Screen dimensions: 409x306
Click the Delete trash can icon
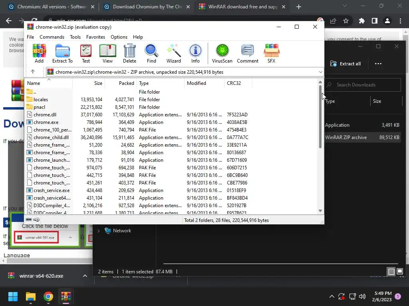(130, 53)
